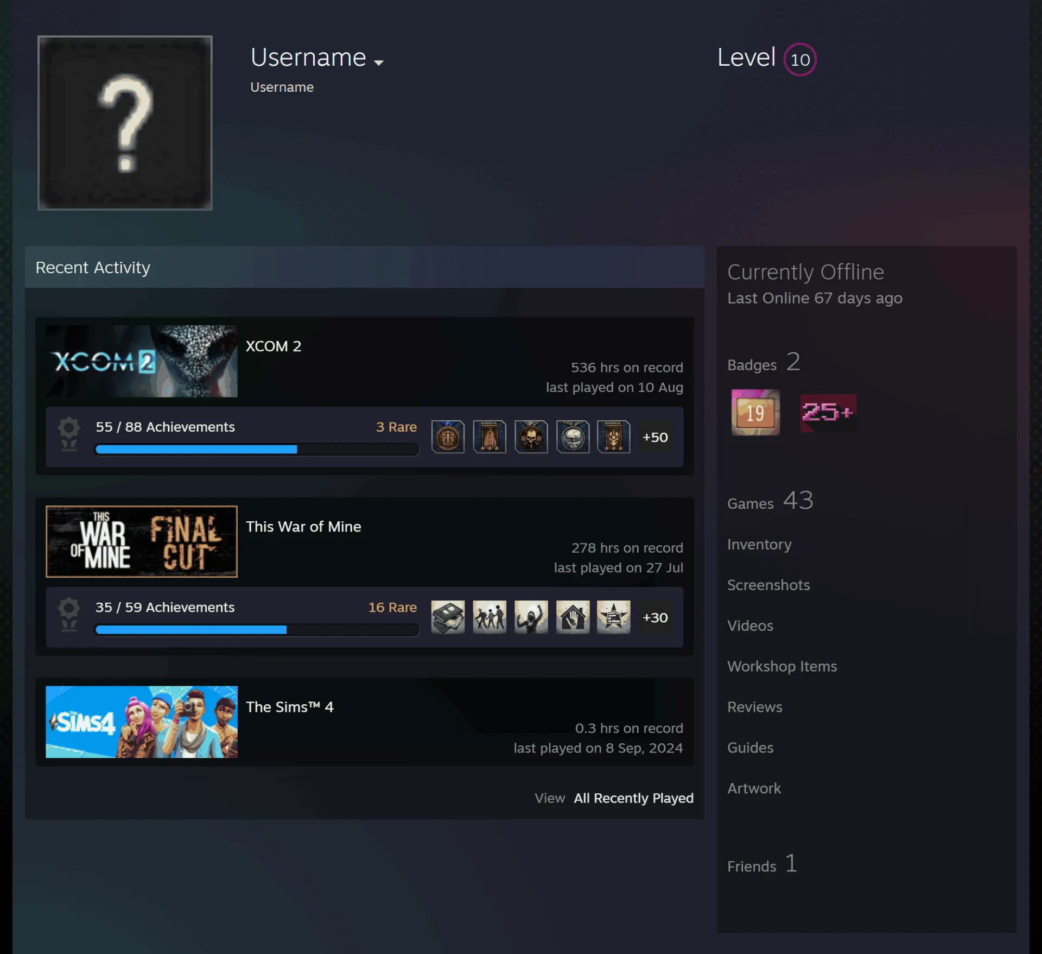Open The Sims 4 game banner
The height and width of the screenshot is (954, 1042).
tap(142, 722)
